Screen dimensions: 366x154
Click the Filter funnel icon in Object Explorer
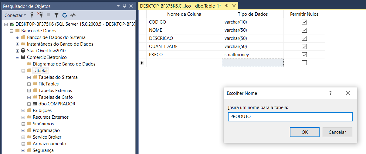click(56, 15)
